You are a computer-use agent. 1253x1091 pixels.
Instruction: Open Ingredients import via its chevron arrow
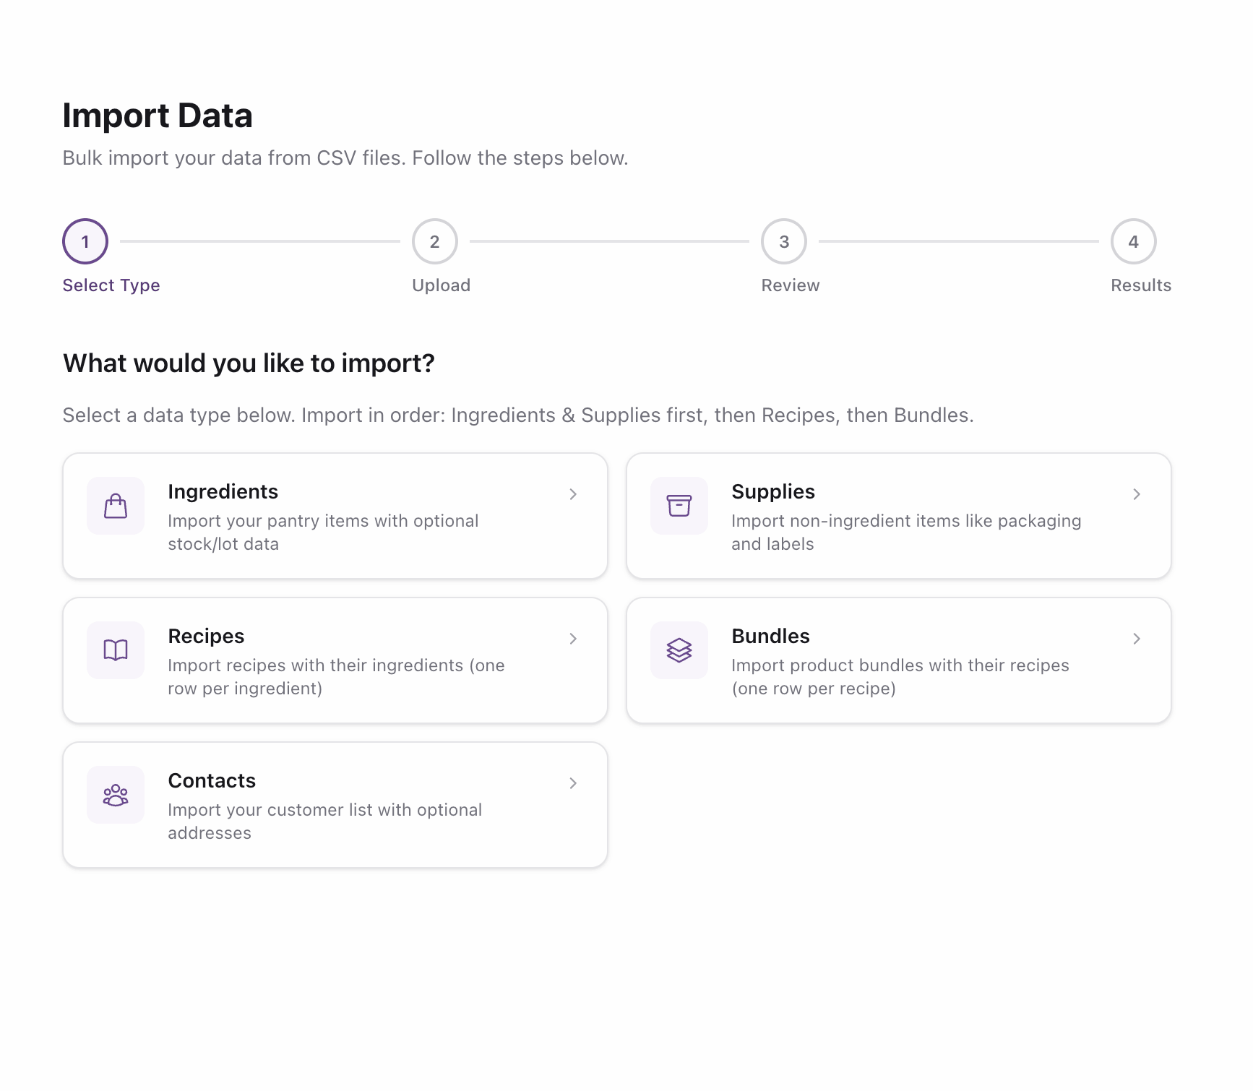coord(573,494)
